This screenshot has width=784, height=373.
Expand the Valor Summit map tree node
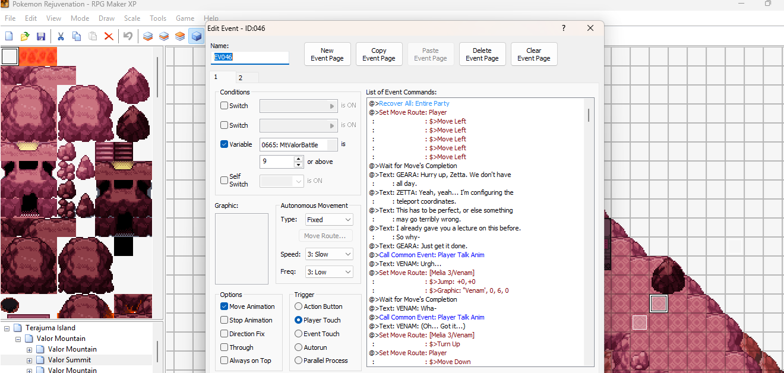(30, 360)
